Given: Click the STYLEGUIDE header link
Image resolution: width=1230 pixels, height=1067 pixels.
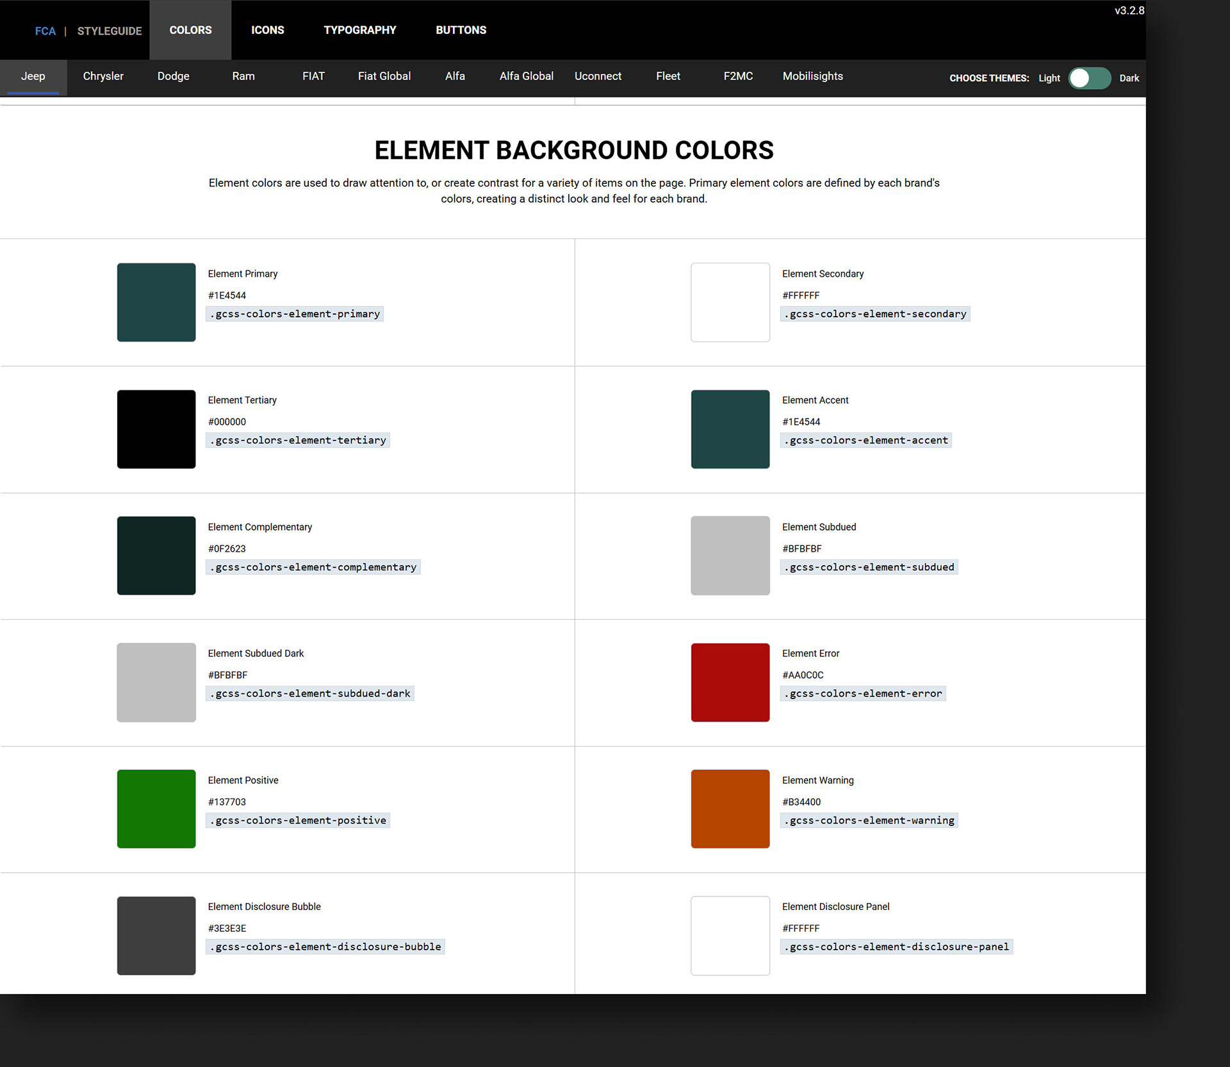Looking at the screenshot, I should 110,31.
